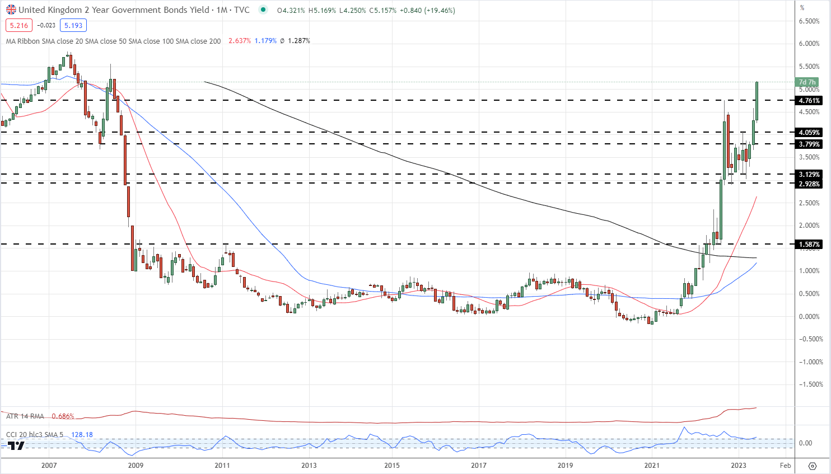Viewport: 831px width, 474px height.
Task: Click the Feb label on time axis
Action: [x=786, y=466]
